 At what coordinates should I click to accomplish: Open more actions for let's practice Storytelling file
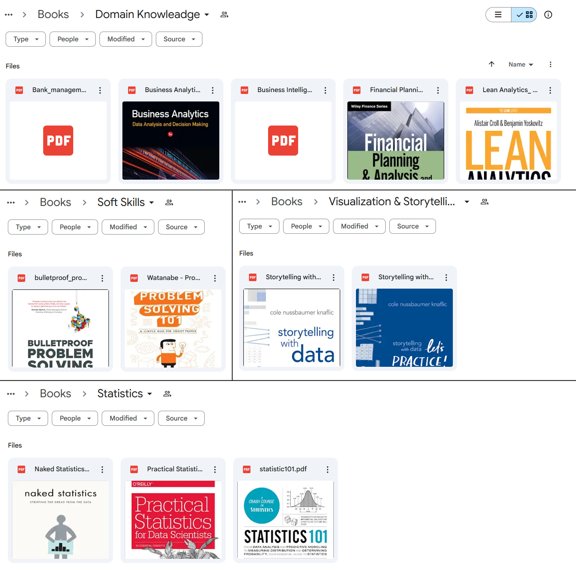click(x=446, y=277)
